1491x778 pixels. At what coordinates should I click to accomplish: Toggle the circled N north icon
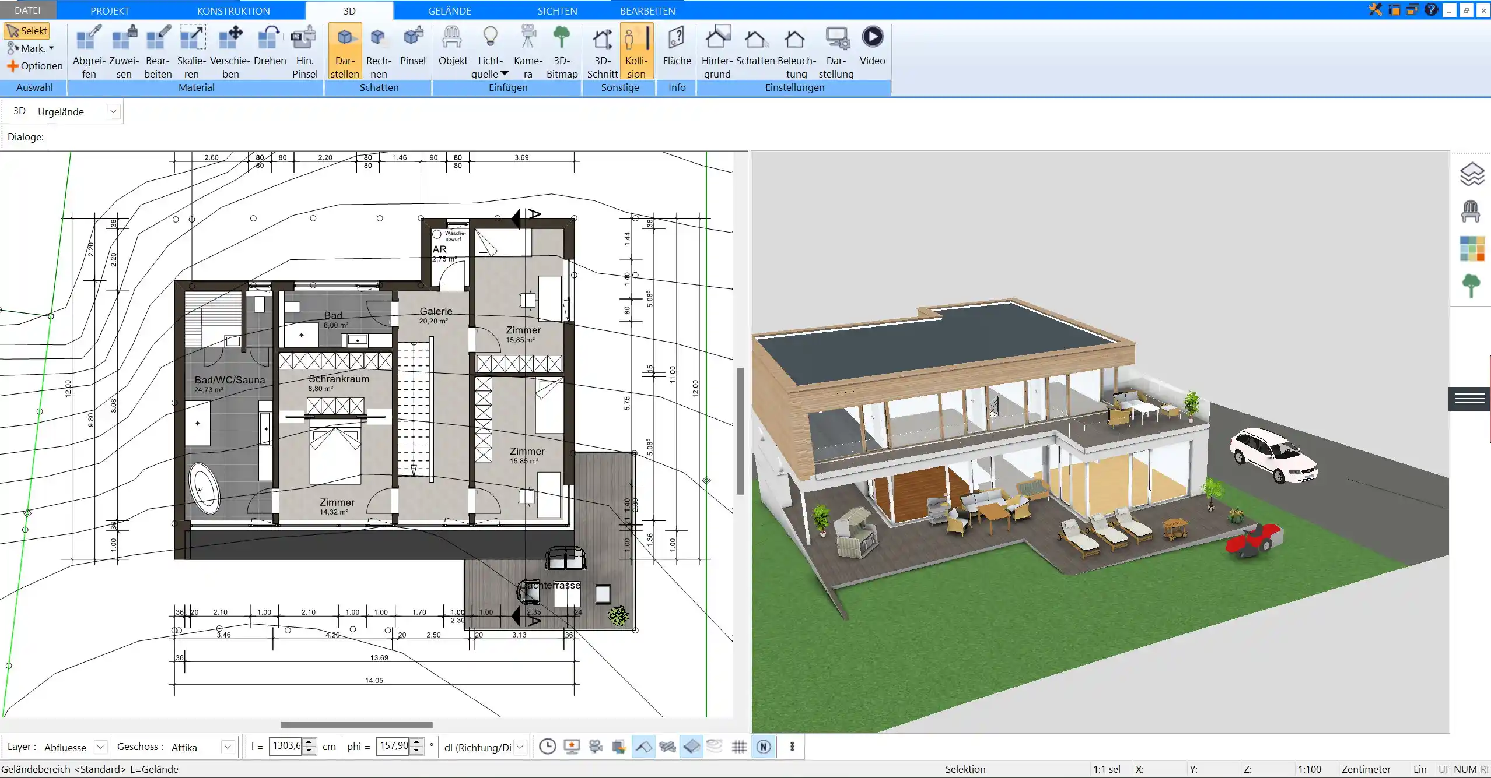(764, 747)
